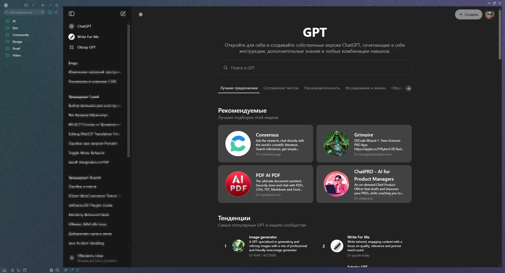Reload the page with the refresh icon

point(57,5)
